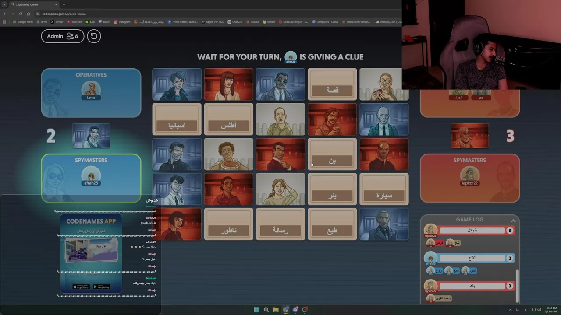Open the notion bookmark

click(x=269, y=22)
